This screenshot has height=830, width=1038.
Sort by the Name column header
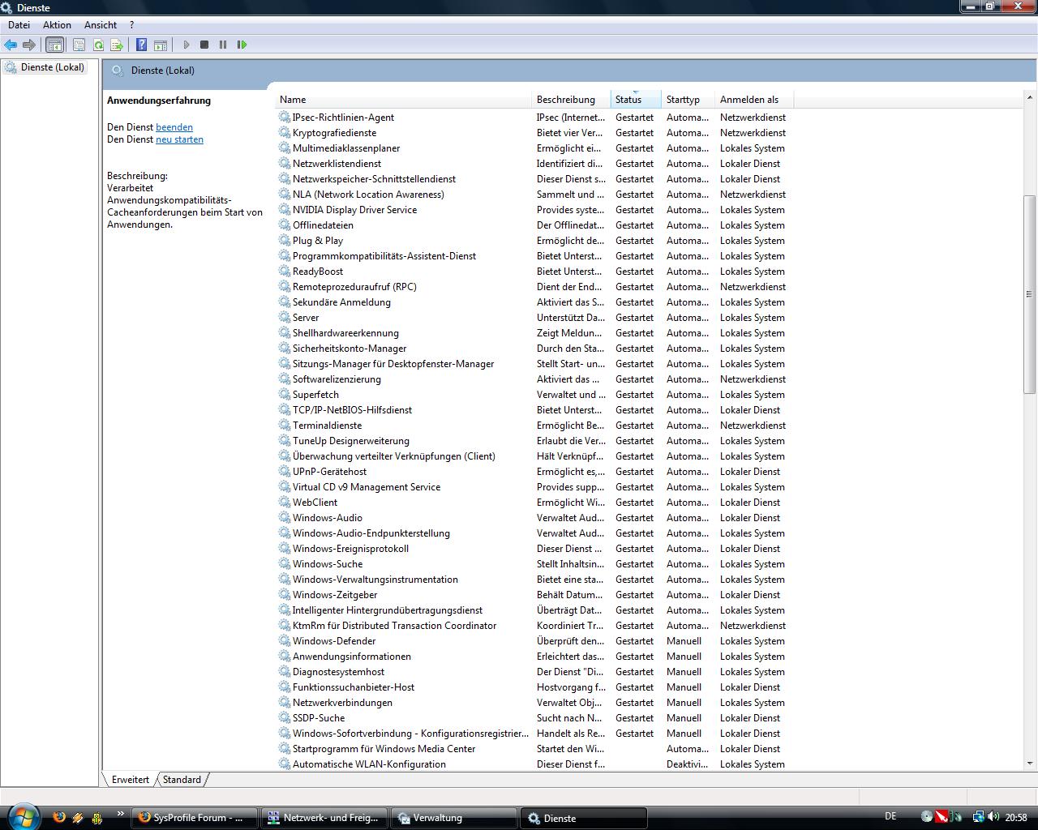[x=403, y=100]
